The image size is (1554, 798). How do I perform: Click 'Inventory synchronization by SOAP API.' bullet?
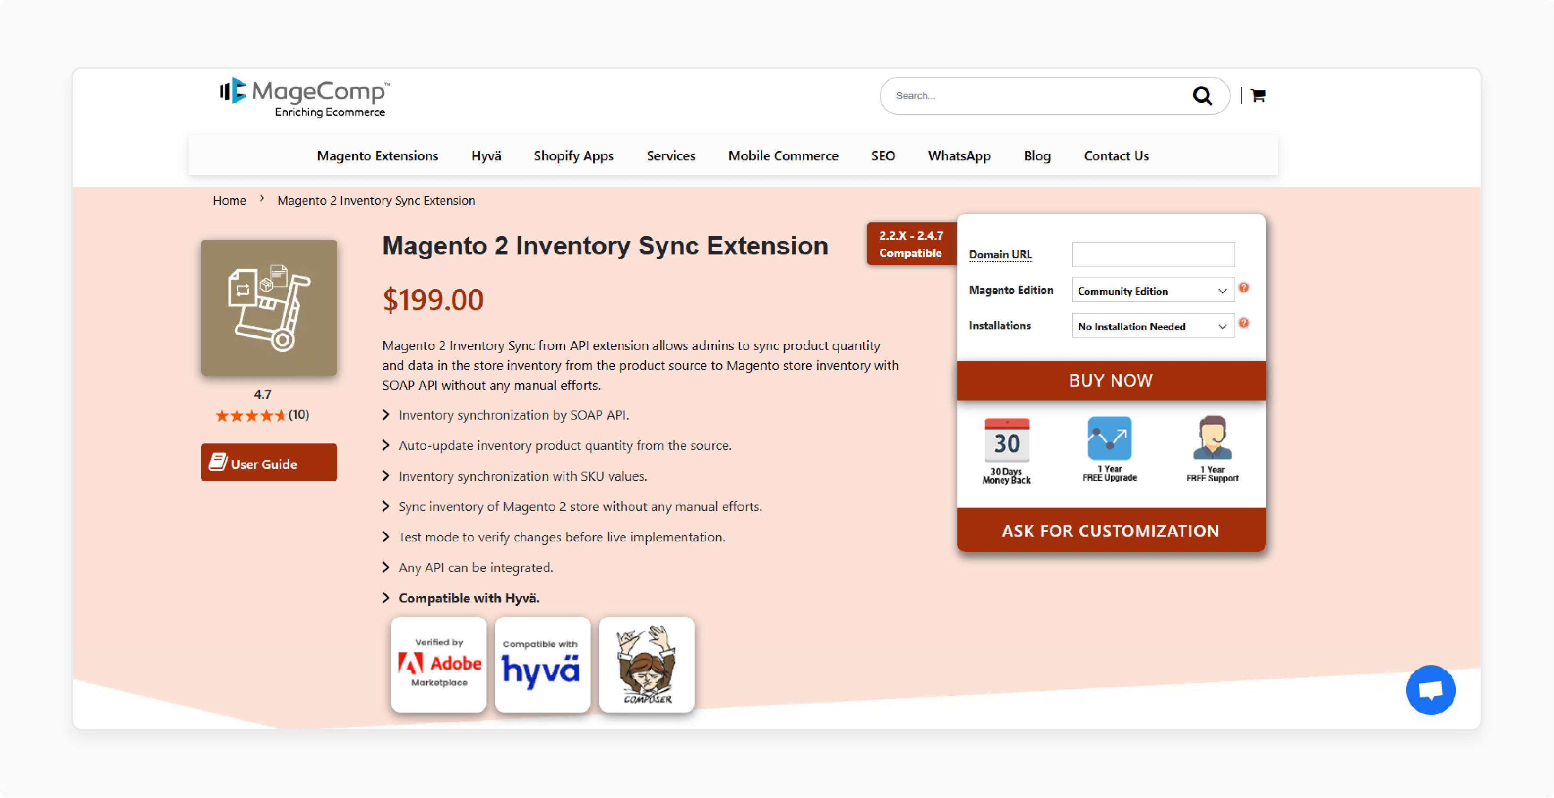pyautogui.click(x=513, y=415)
